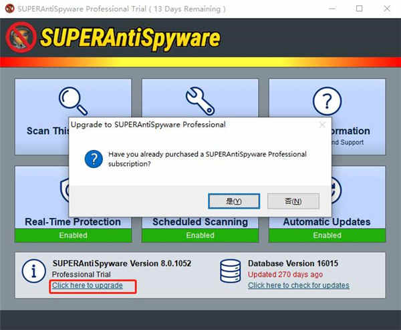Viewport: 401px width, 330px height.
Task: Click the SUPERAntiSpyware logo in header
Action: [113, 38]
